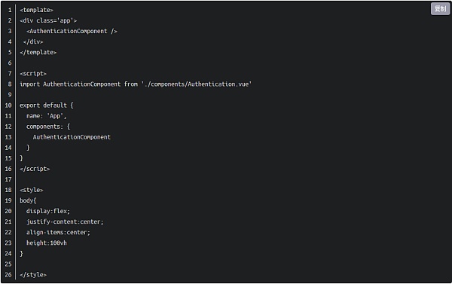This screenshot has width=452, height=284.
Task: Click align-items:center; declaration
Action: pyautogui.click(x=58, y=232)
